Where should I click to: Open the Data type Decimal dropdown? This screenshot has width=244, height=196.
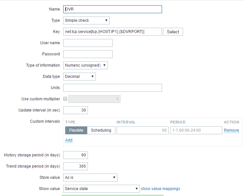click(x=79, y=77)
